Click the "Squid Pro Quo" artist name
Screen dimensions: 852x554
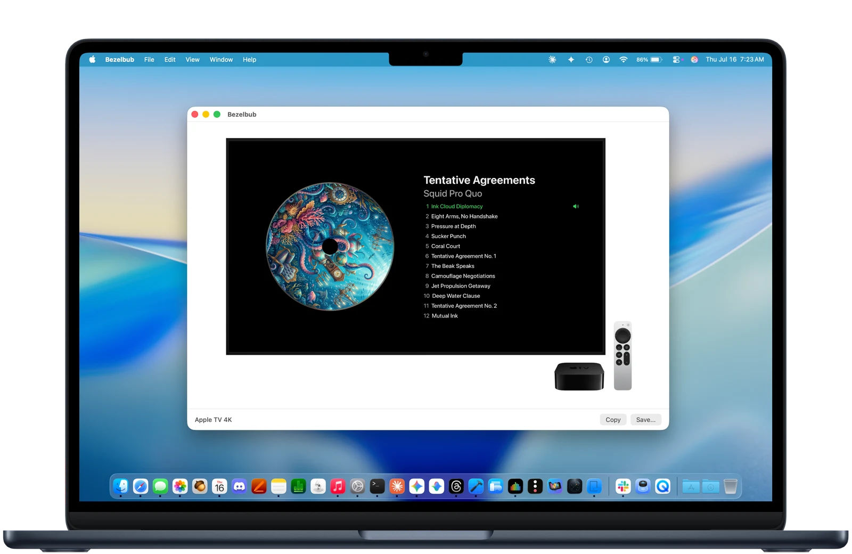point(453,193)
